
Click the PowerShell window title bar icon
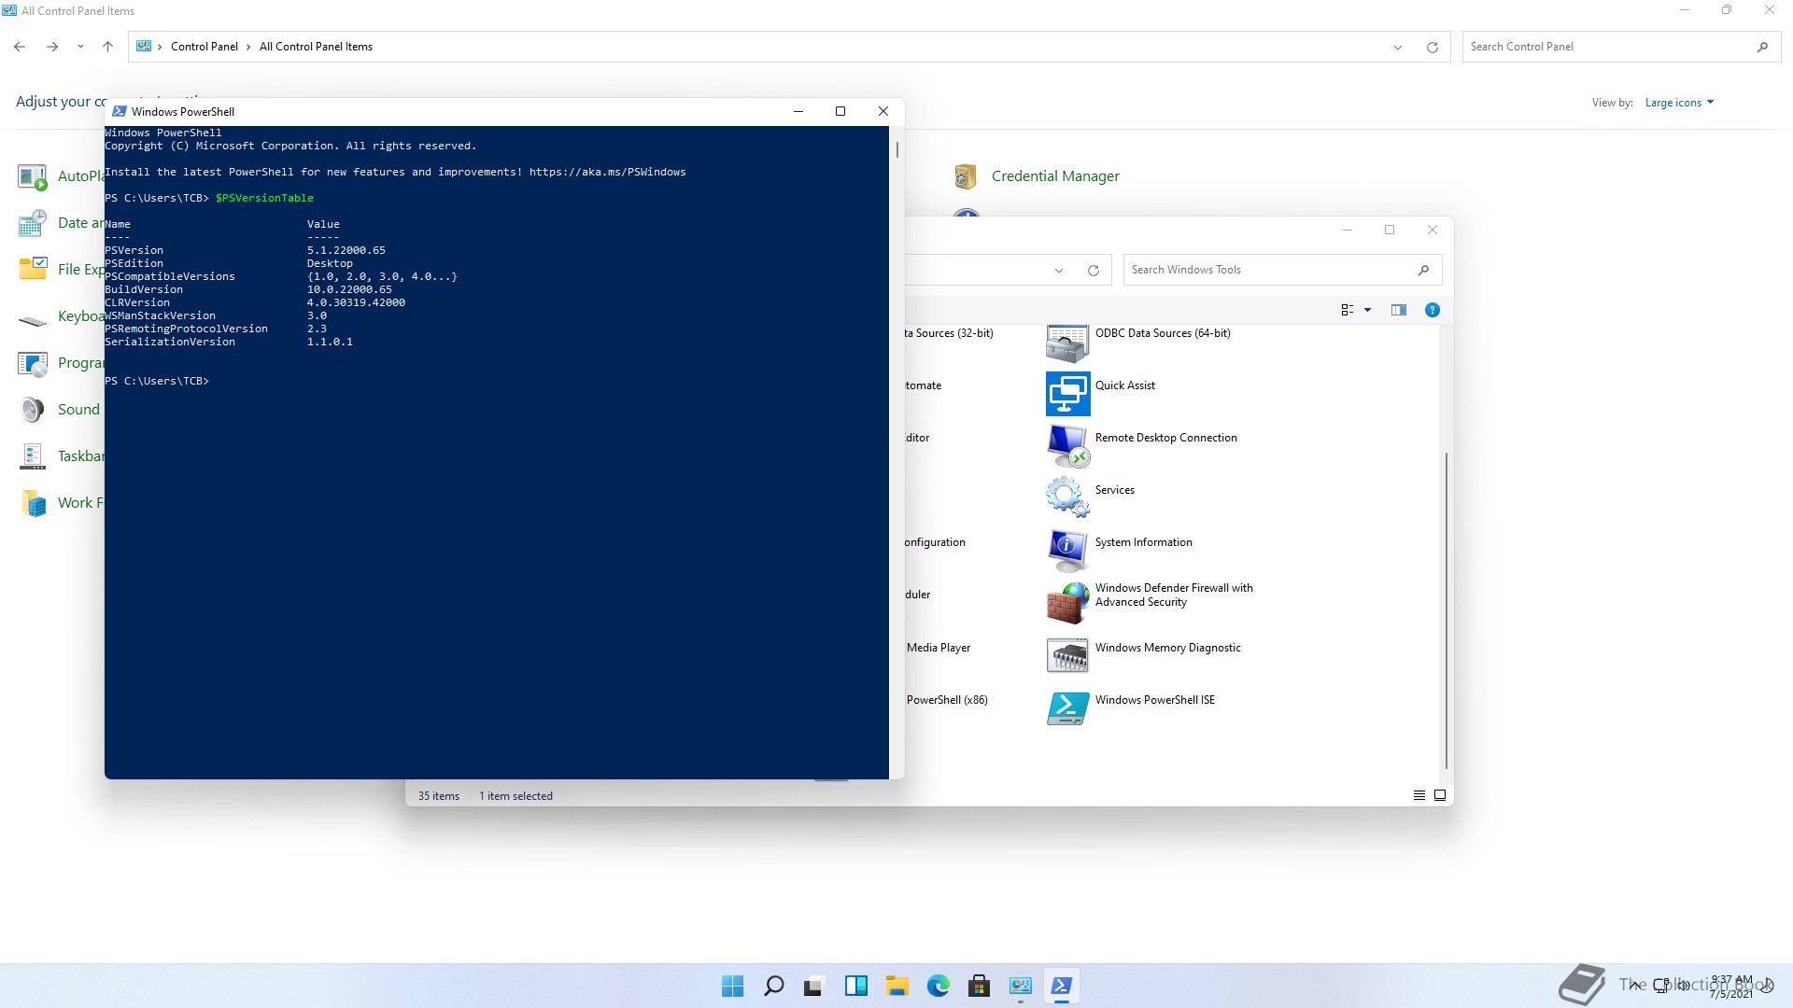(x=120, y=111)
